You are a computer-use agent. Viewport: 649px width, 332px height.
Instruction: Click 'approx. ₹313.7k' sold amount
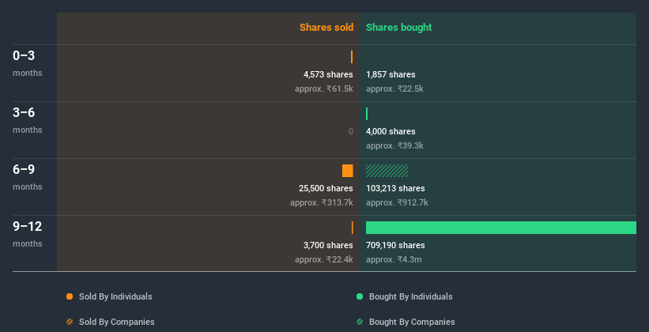tap(322, 203)
